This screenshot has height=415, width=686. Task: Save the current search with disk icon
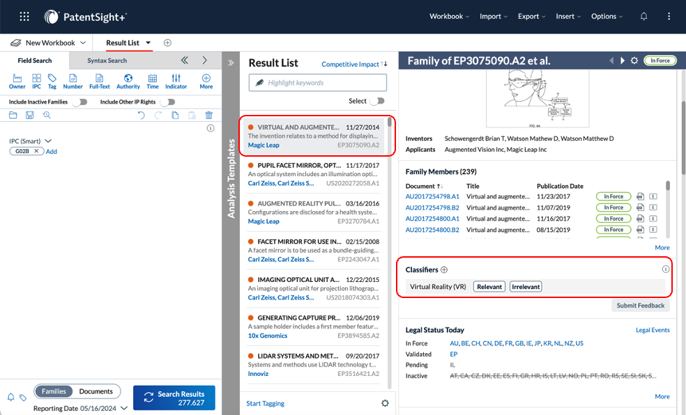coord(30,116)
